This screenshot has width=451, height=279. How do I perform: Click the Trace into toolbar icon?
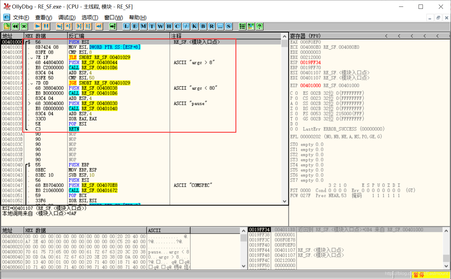79,26
